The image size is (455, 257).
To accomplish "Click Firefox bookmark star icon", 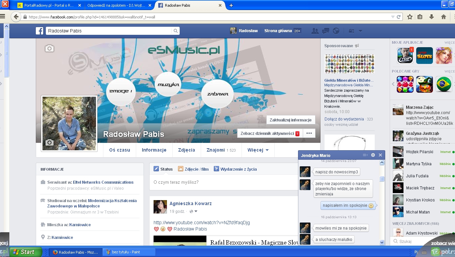I will pyautogui.click(x=409, y=17).
